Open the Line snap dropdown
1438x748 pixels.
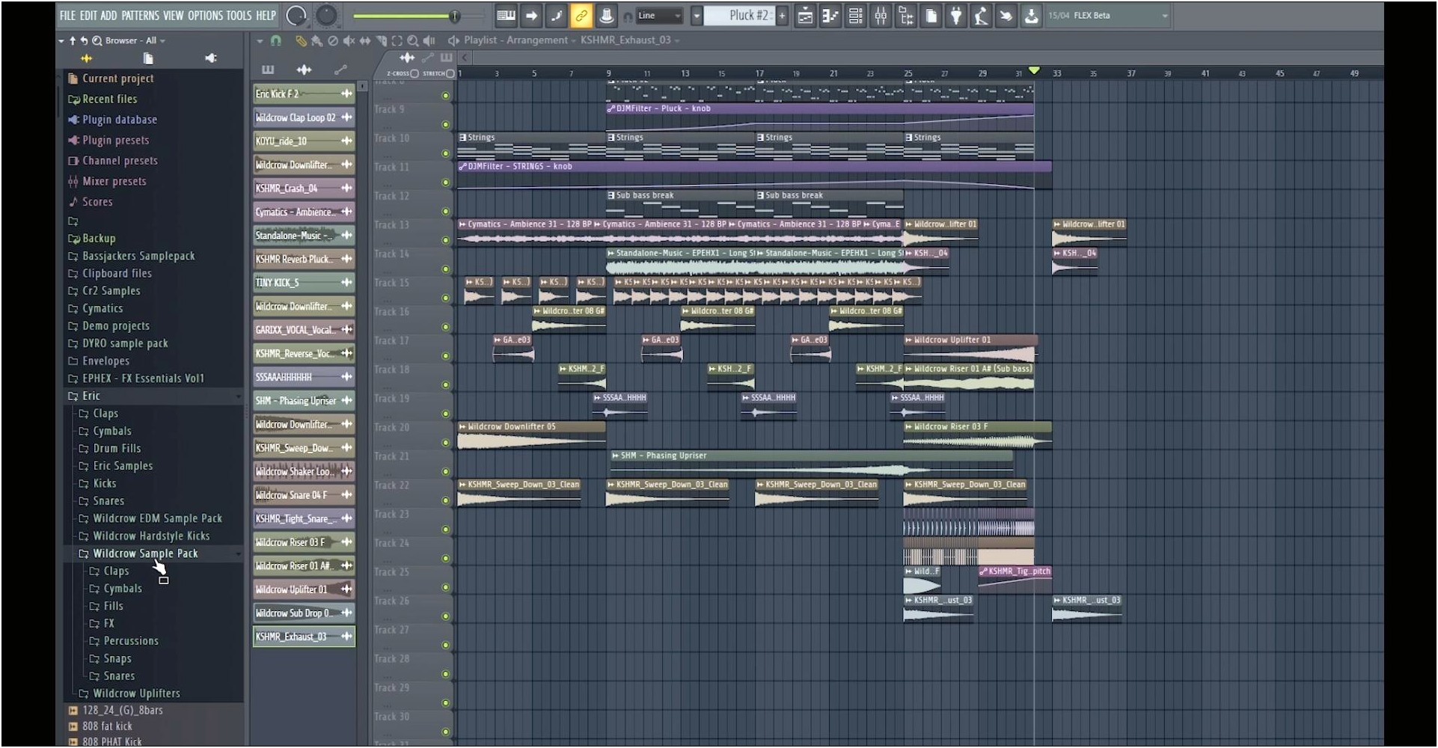point(659,16)
